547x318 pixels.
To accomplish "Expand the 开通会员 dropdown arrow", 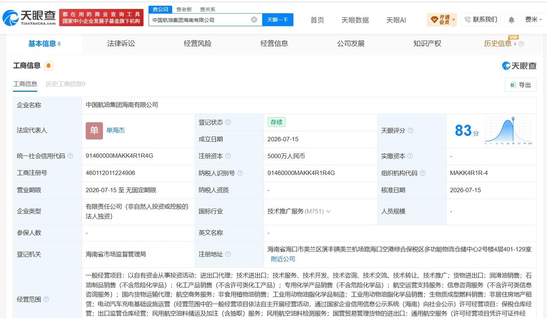I will [453, 20].
